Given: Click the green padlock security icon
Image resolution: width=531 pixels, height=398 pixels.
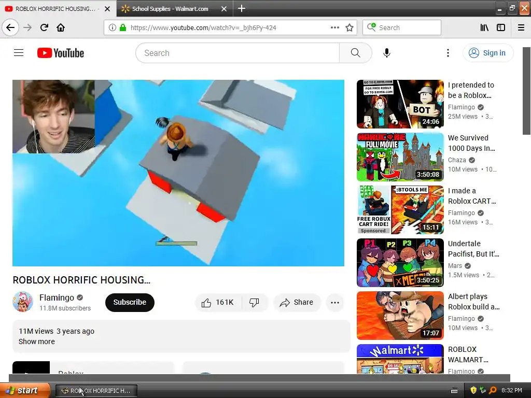Looking at the screenshot, I should pyautogui.click(x=123, y=27).
